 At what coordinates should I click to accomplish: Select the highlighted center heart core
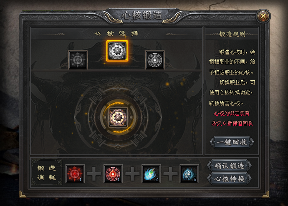[117, 51]
